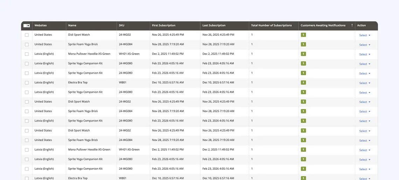Open Select action for first Electra Bra Top row
Image resolution: width=399 pixels, height=180 pixels.
tap(365, 83)
